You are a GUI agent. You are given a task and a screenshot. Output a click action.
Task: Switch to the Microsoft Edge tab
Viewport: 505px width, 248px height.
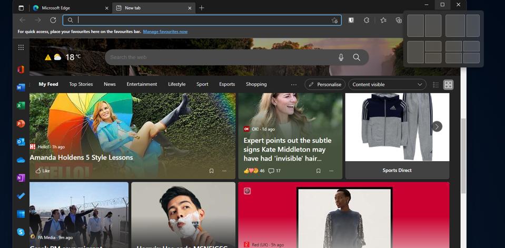click(71, 8)
